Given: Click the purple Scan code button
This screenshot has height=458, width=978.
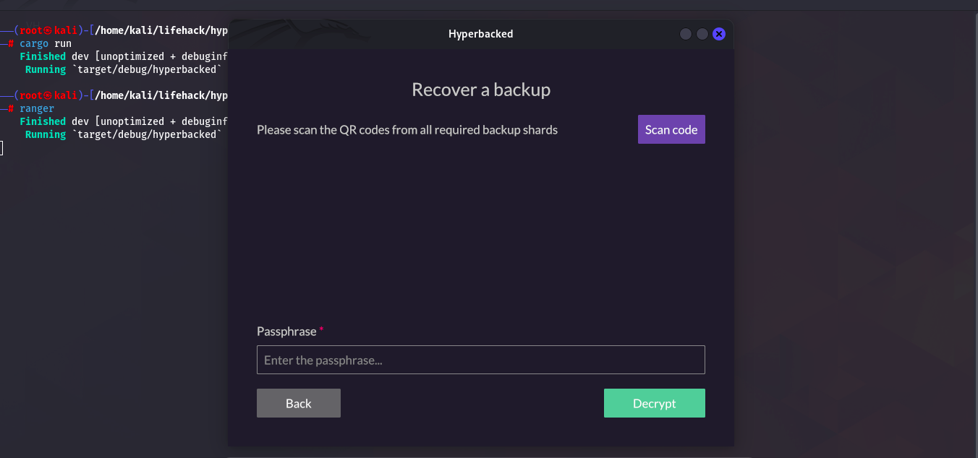Looking at the screenshot, I should pyautogui.click(x=671, y=129).
